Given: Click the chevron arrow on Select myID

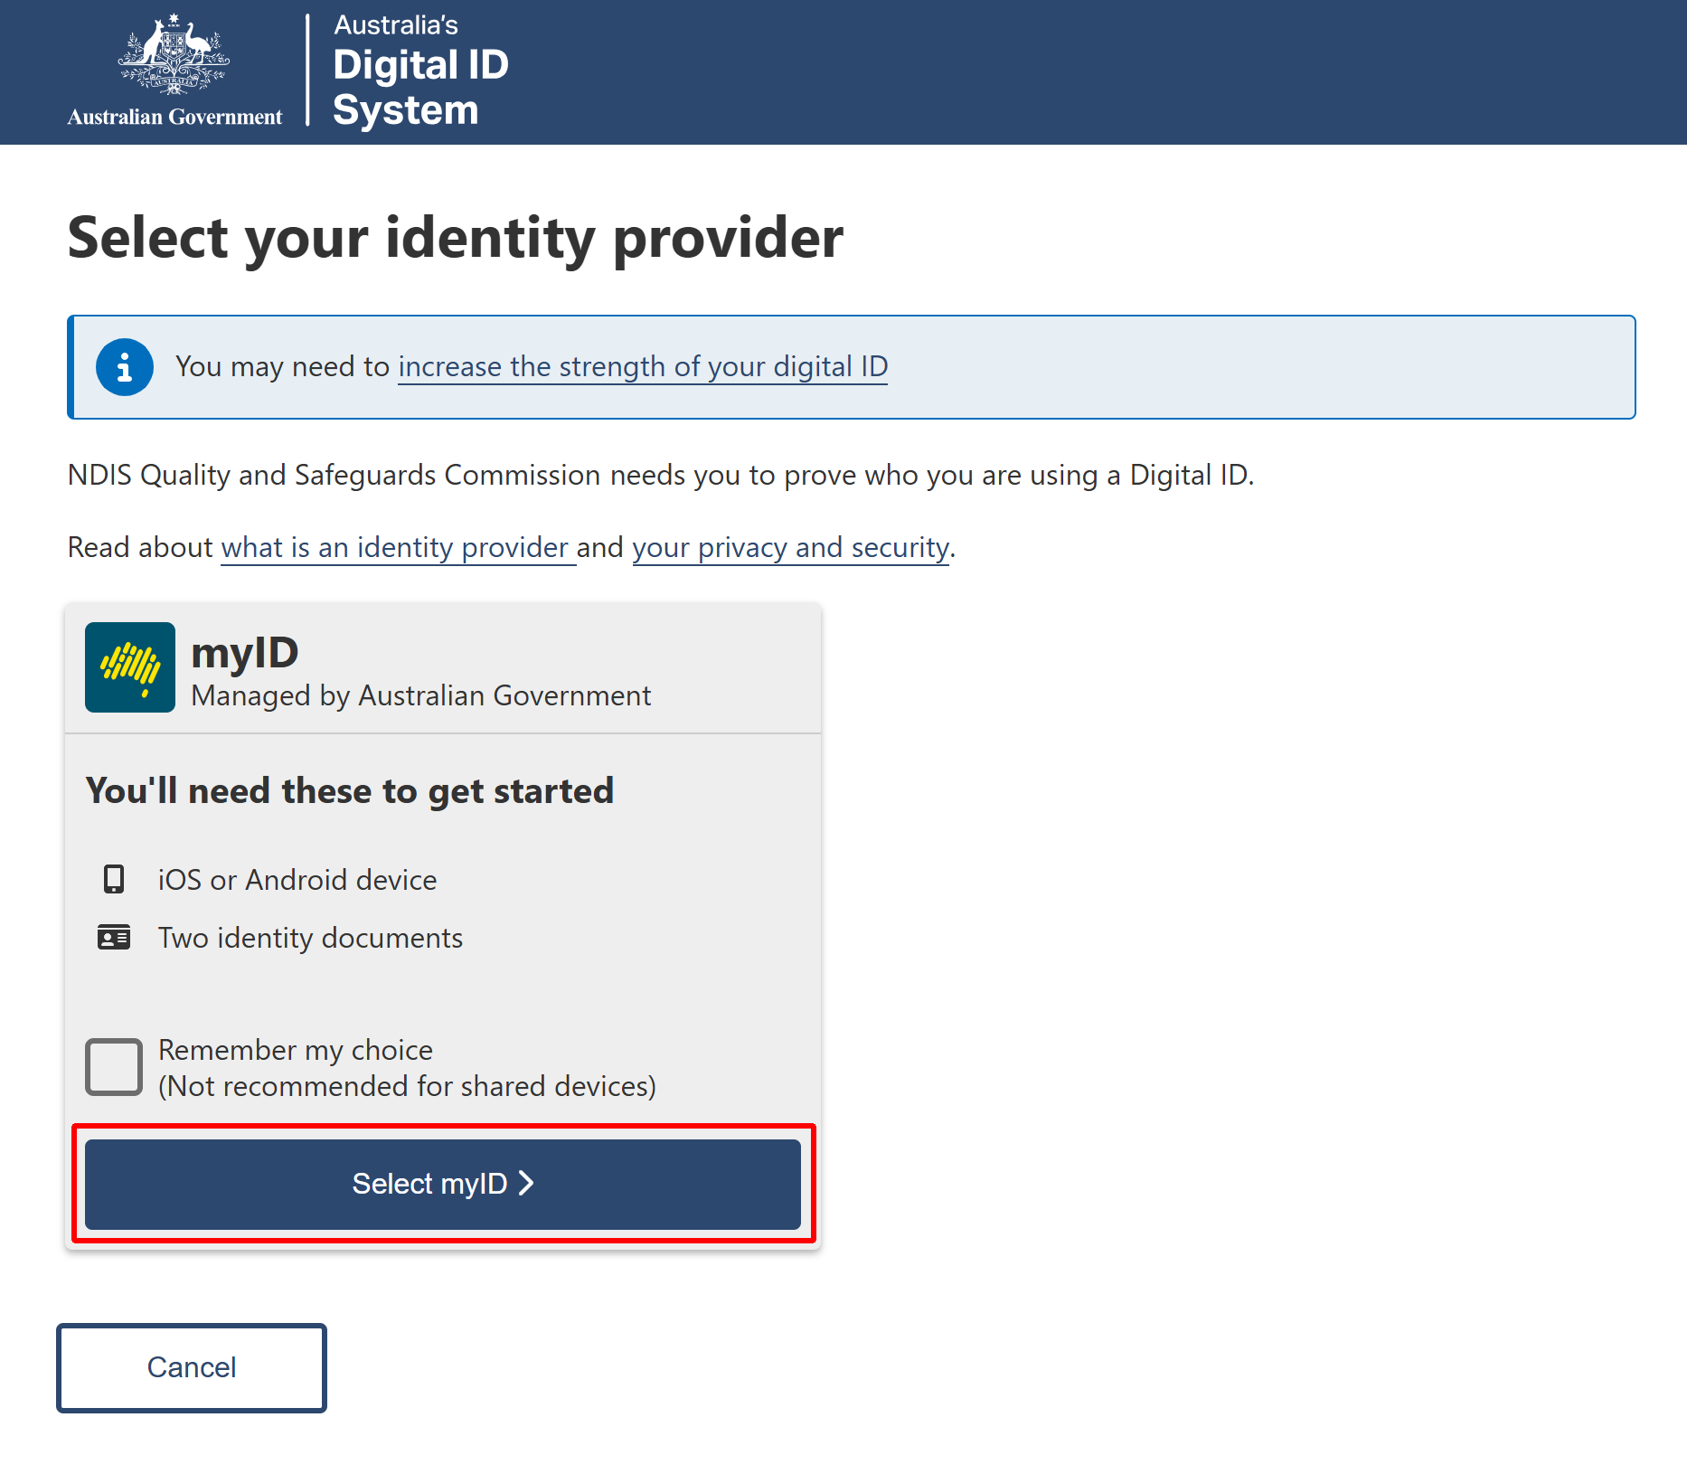Looking at the screenshot, I should pos(526,1183).
